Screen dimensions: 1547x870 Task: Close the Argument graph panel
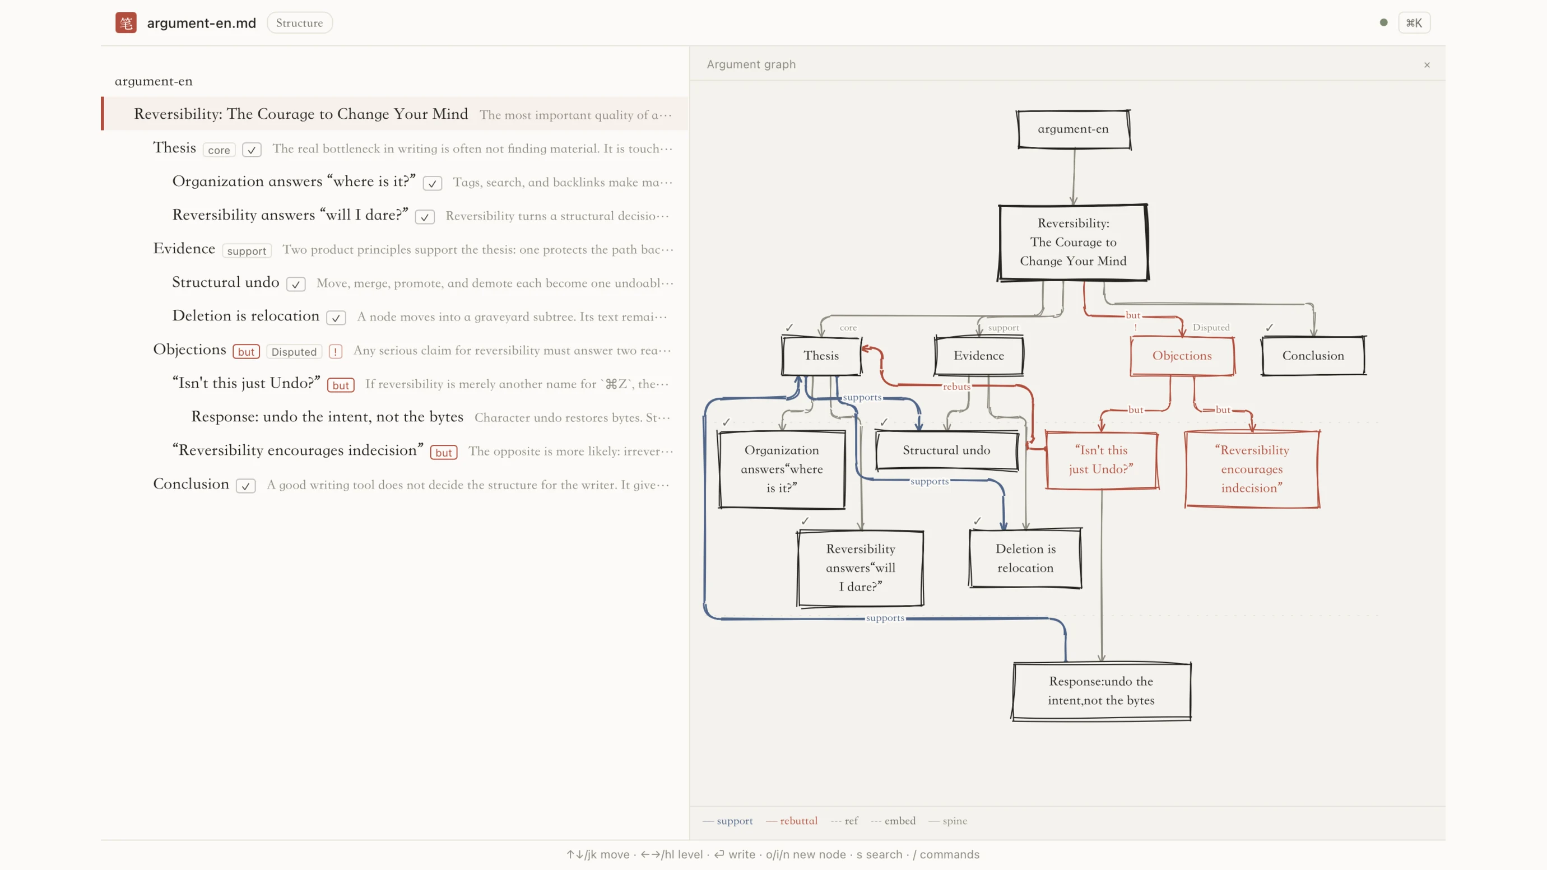click(x=1427, y=65)
